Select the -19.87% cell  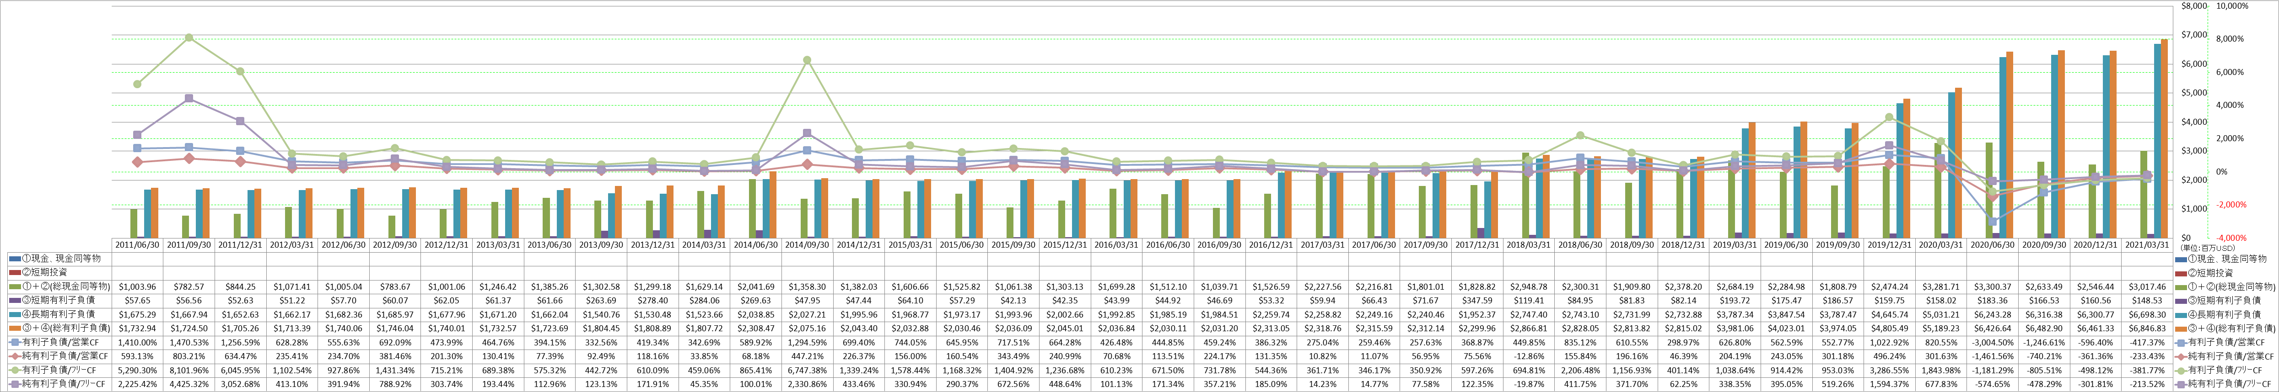click(1529, 385)
